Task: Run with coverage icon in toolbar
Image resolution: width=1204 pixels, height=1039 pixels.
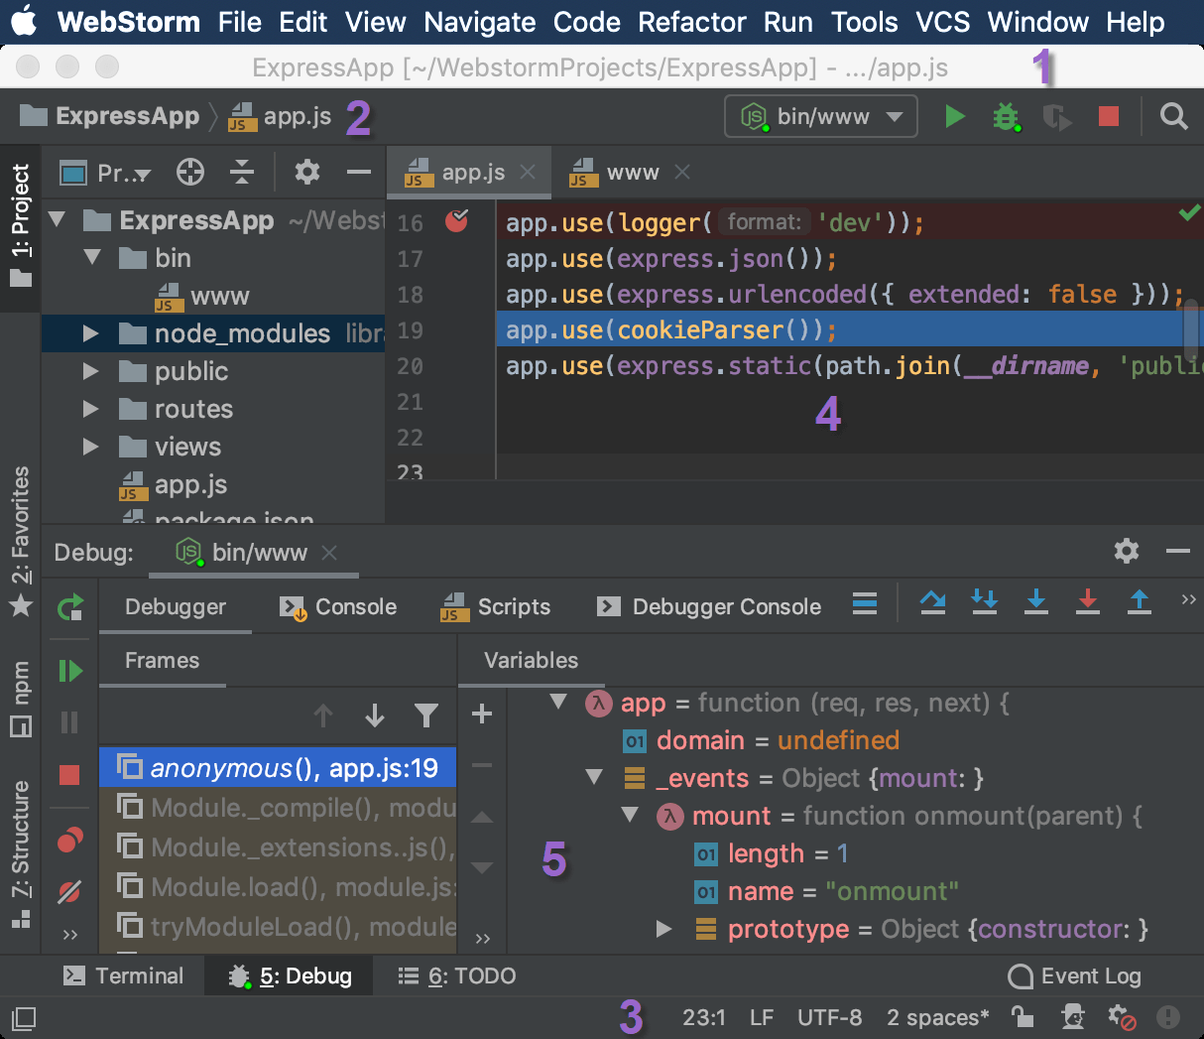Action: [1057, 117]
